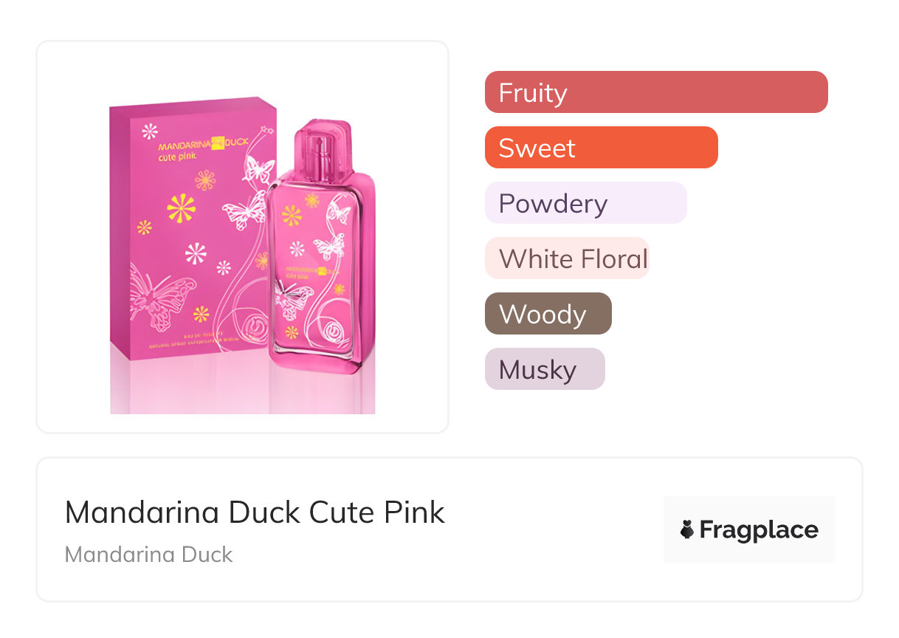Click the White Floral accord bar
The height and width of the screenshot is (638, 899).
pyautogui.click(x=566, y=258)
